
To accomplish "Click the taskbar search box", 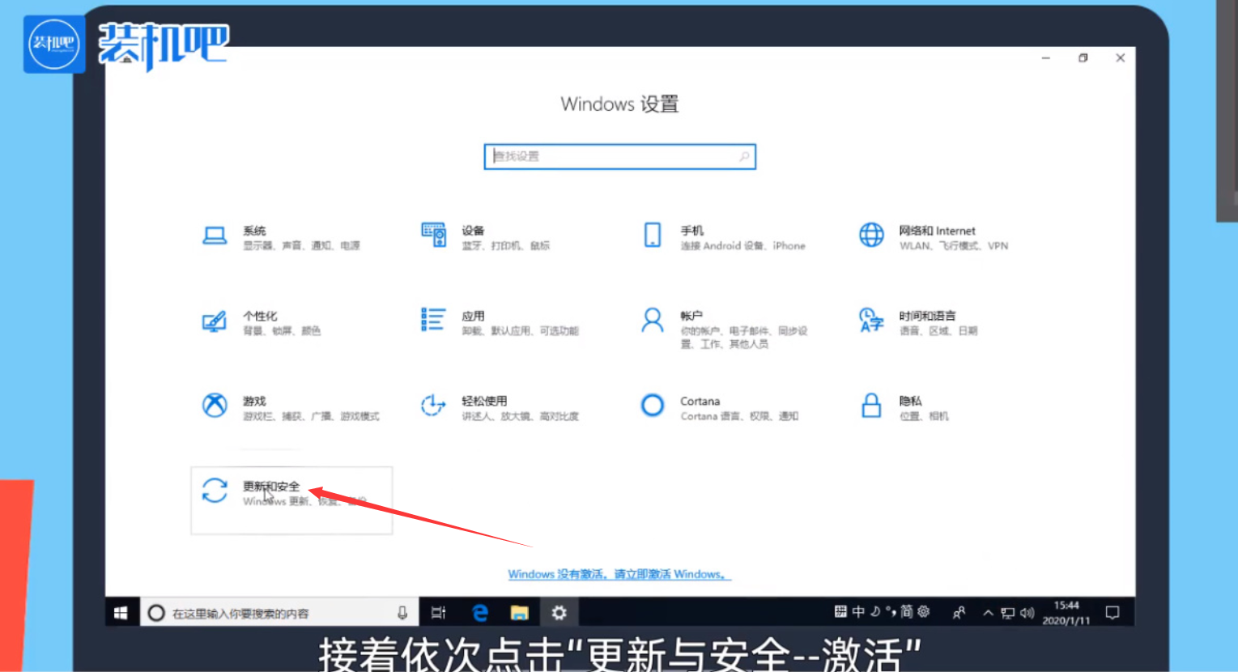I will pos(280,613).
